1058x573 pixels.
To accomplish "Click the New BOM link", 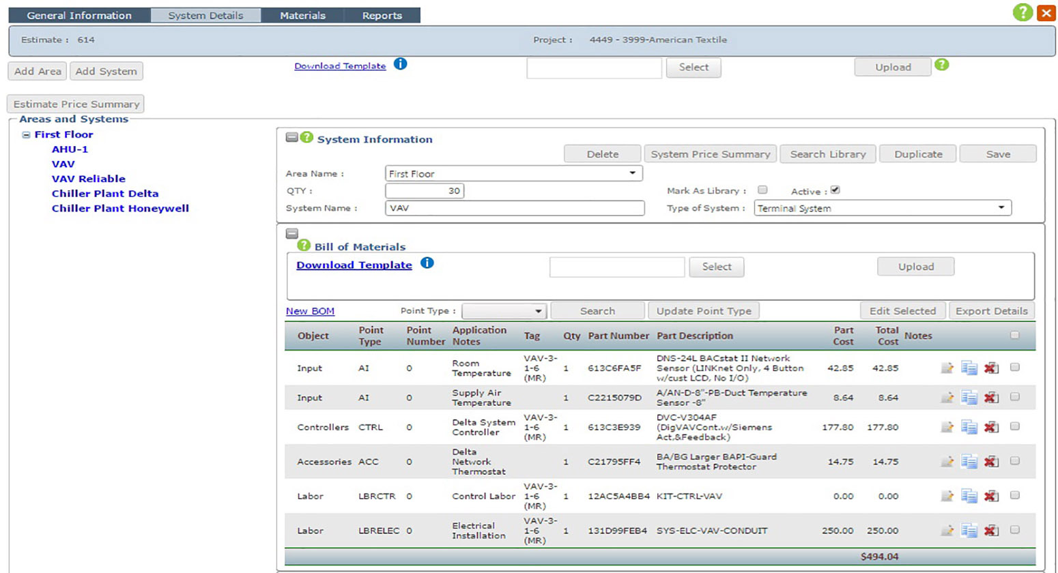I will point(310,311).
